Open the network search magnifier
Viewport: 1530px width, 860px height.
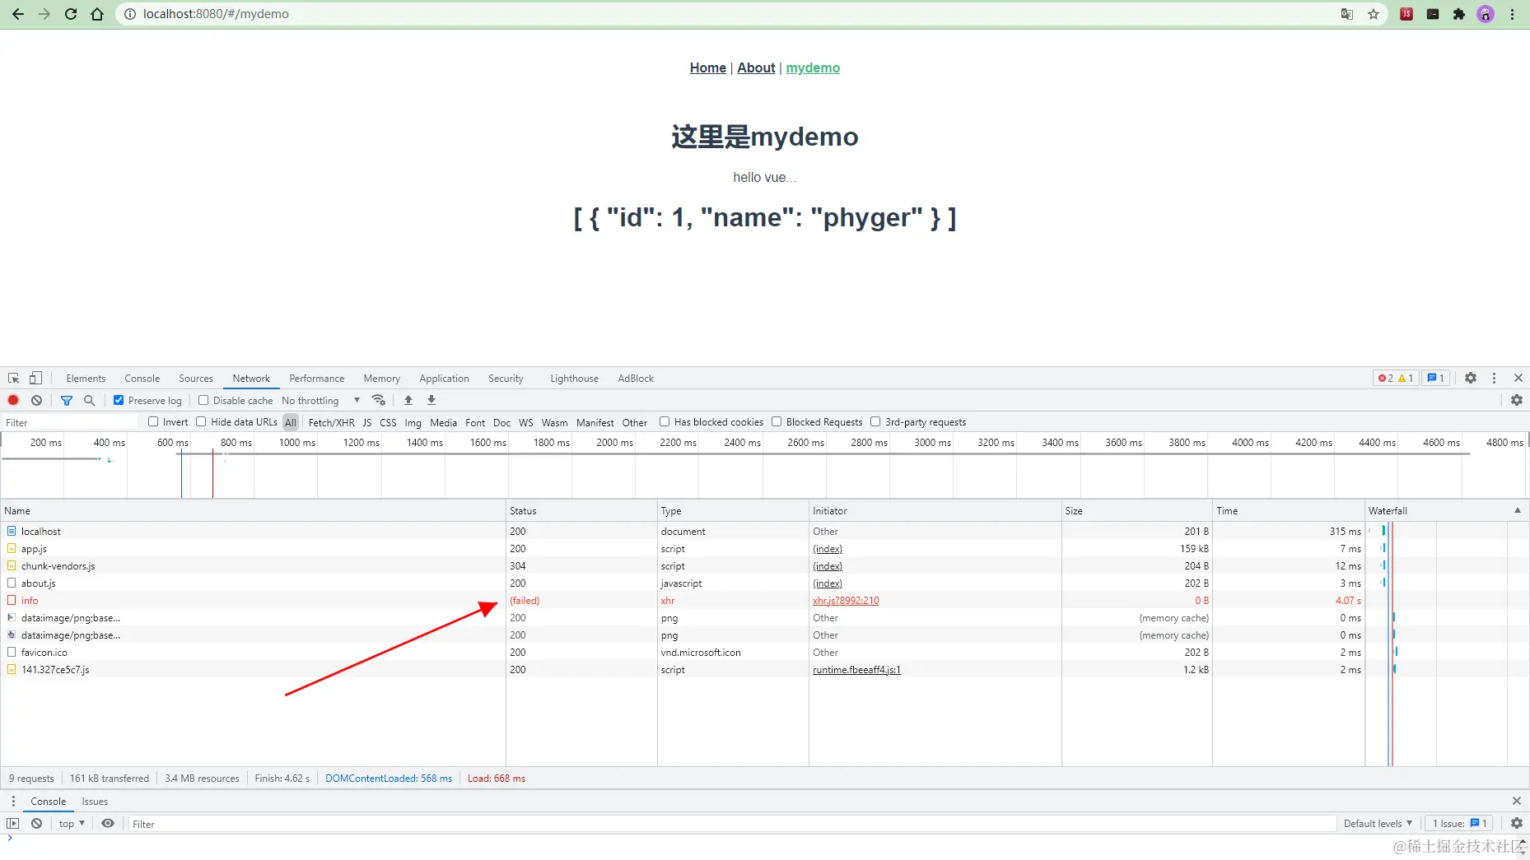point(89,400)
